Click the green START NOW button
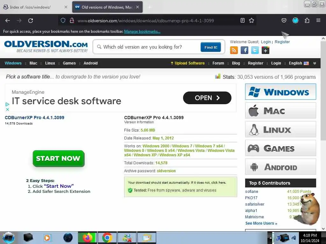This screenshot has height=244, width=326. (59, 159)
